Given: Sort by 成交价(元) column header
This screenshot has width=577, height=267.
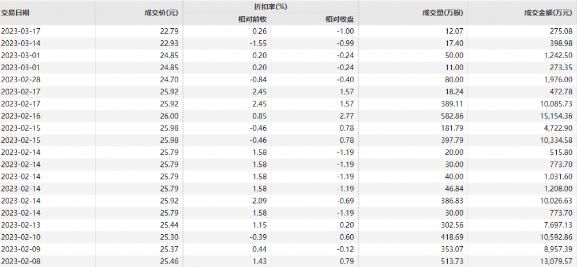Looking at the screenshot, I should pyautogui.click(x=161, y=13).
